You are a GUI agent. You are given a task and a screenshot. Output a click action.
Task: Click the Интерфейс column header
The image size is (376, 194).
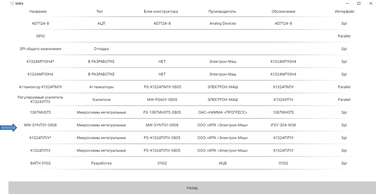(x=345, y=12)
